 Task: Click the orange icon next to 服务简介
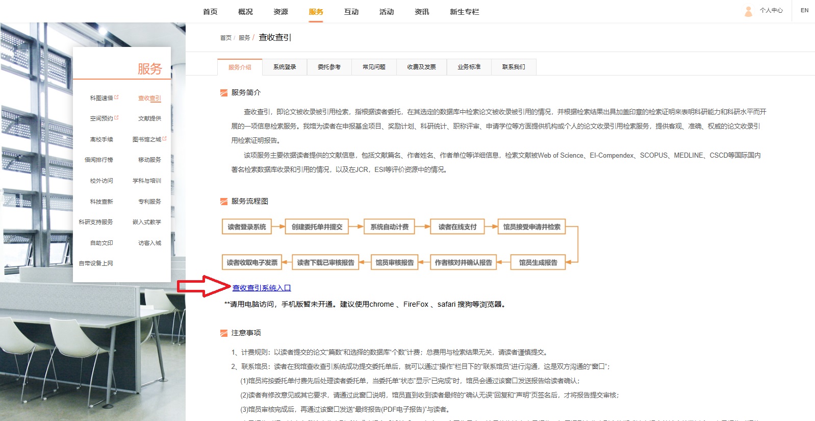223,93
